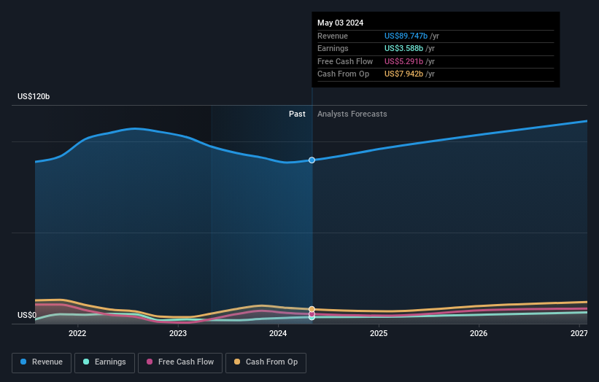Image resolution: width=599 pixels, height=382 pixels.
Task: Click the orange Cash From Op data point
Action: (312, 309)
